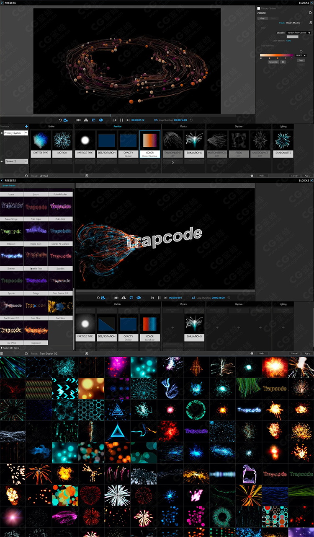314x537 pixels.
Task: Switch to the Copy tab in COLOR panel
Action: (x=263, y=18)
